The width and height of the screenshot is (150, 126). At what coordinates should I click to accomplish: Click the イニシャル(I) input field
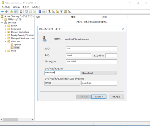[x=111, y=55]
